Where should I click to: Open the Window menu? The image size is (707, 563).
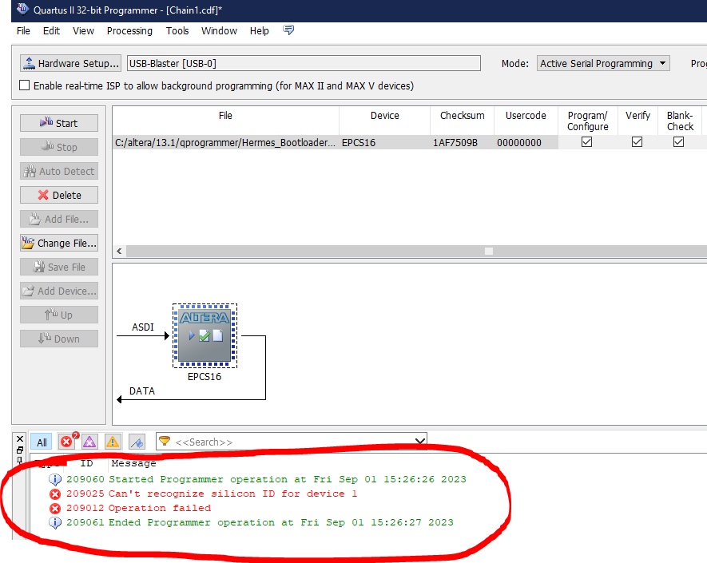click(x=219, y=30)
